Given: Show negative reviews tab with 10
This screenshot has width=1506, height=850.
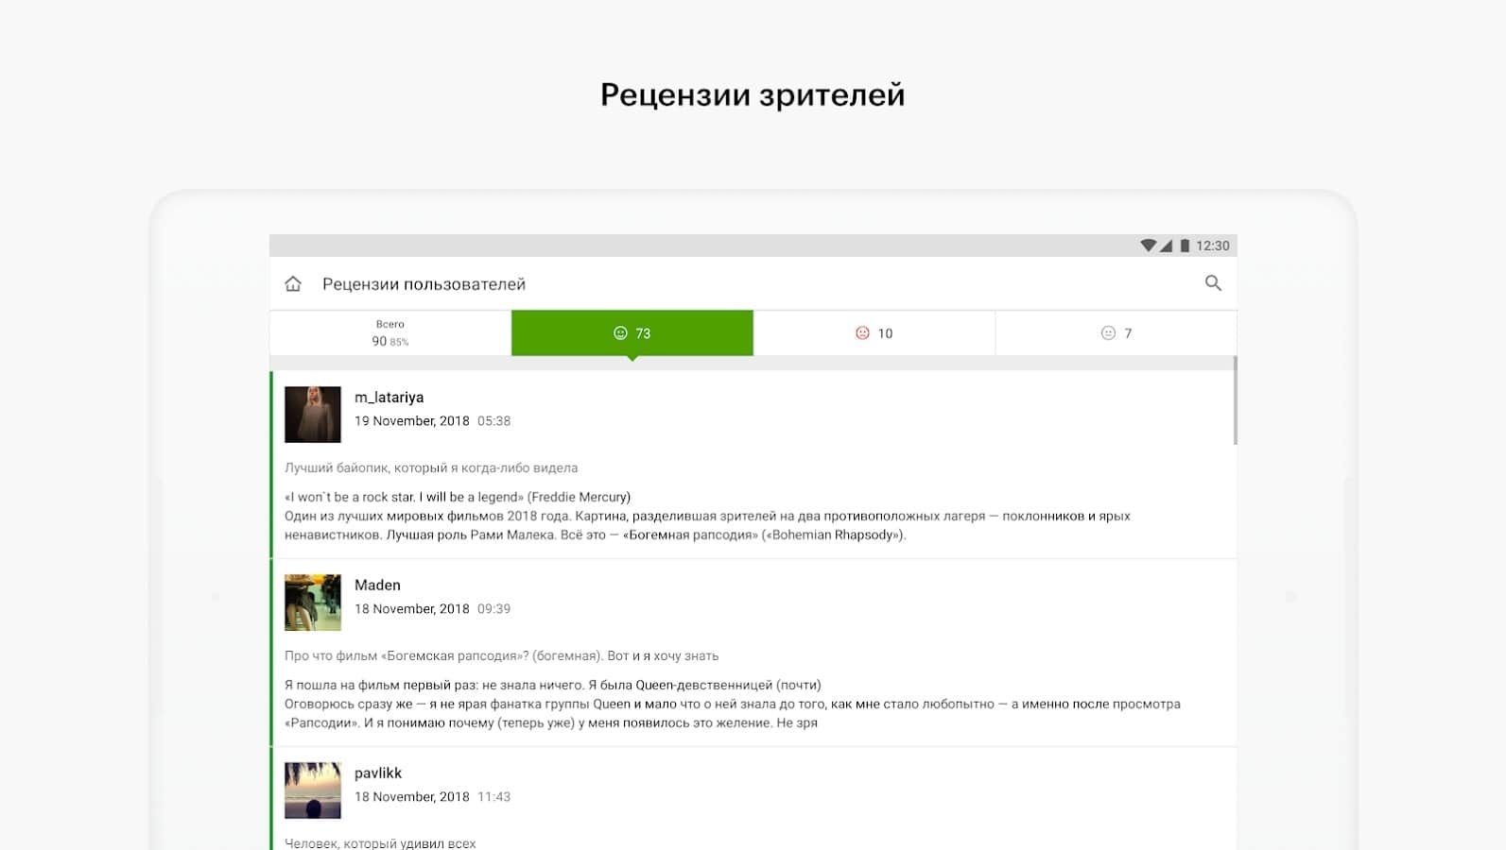Looking at the screenshot, I should pyautogui.click(x=874, y=332).
